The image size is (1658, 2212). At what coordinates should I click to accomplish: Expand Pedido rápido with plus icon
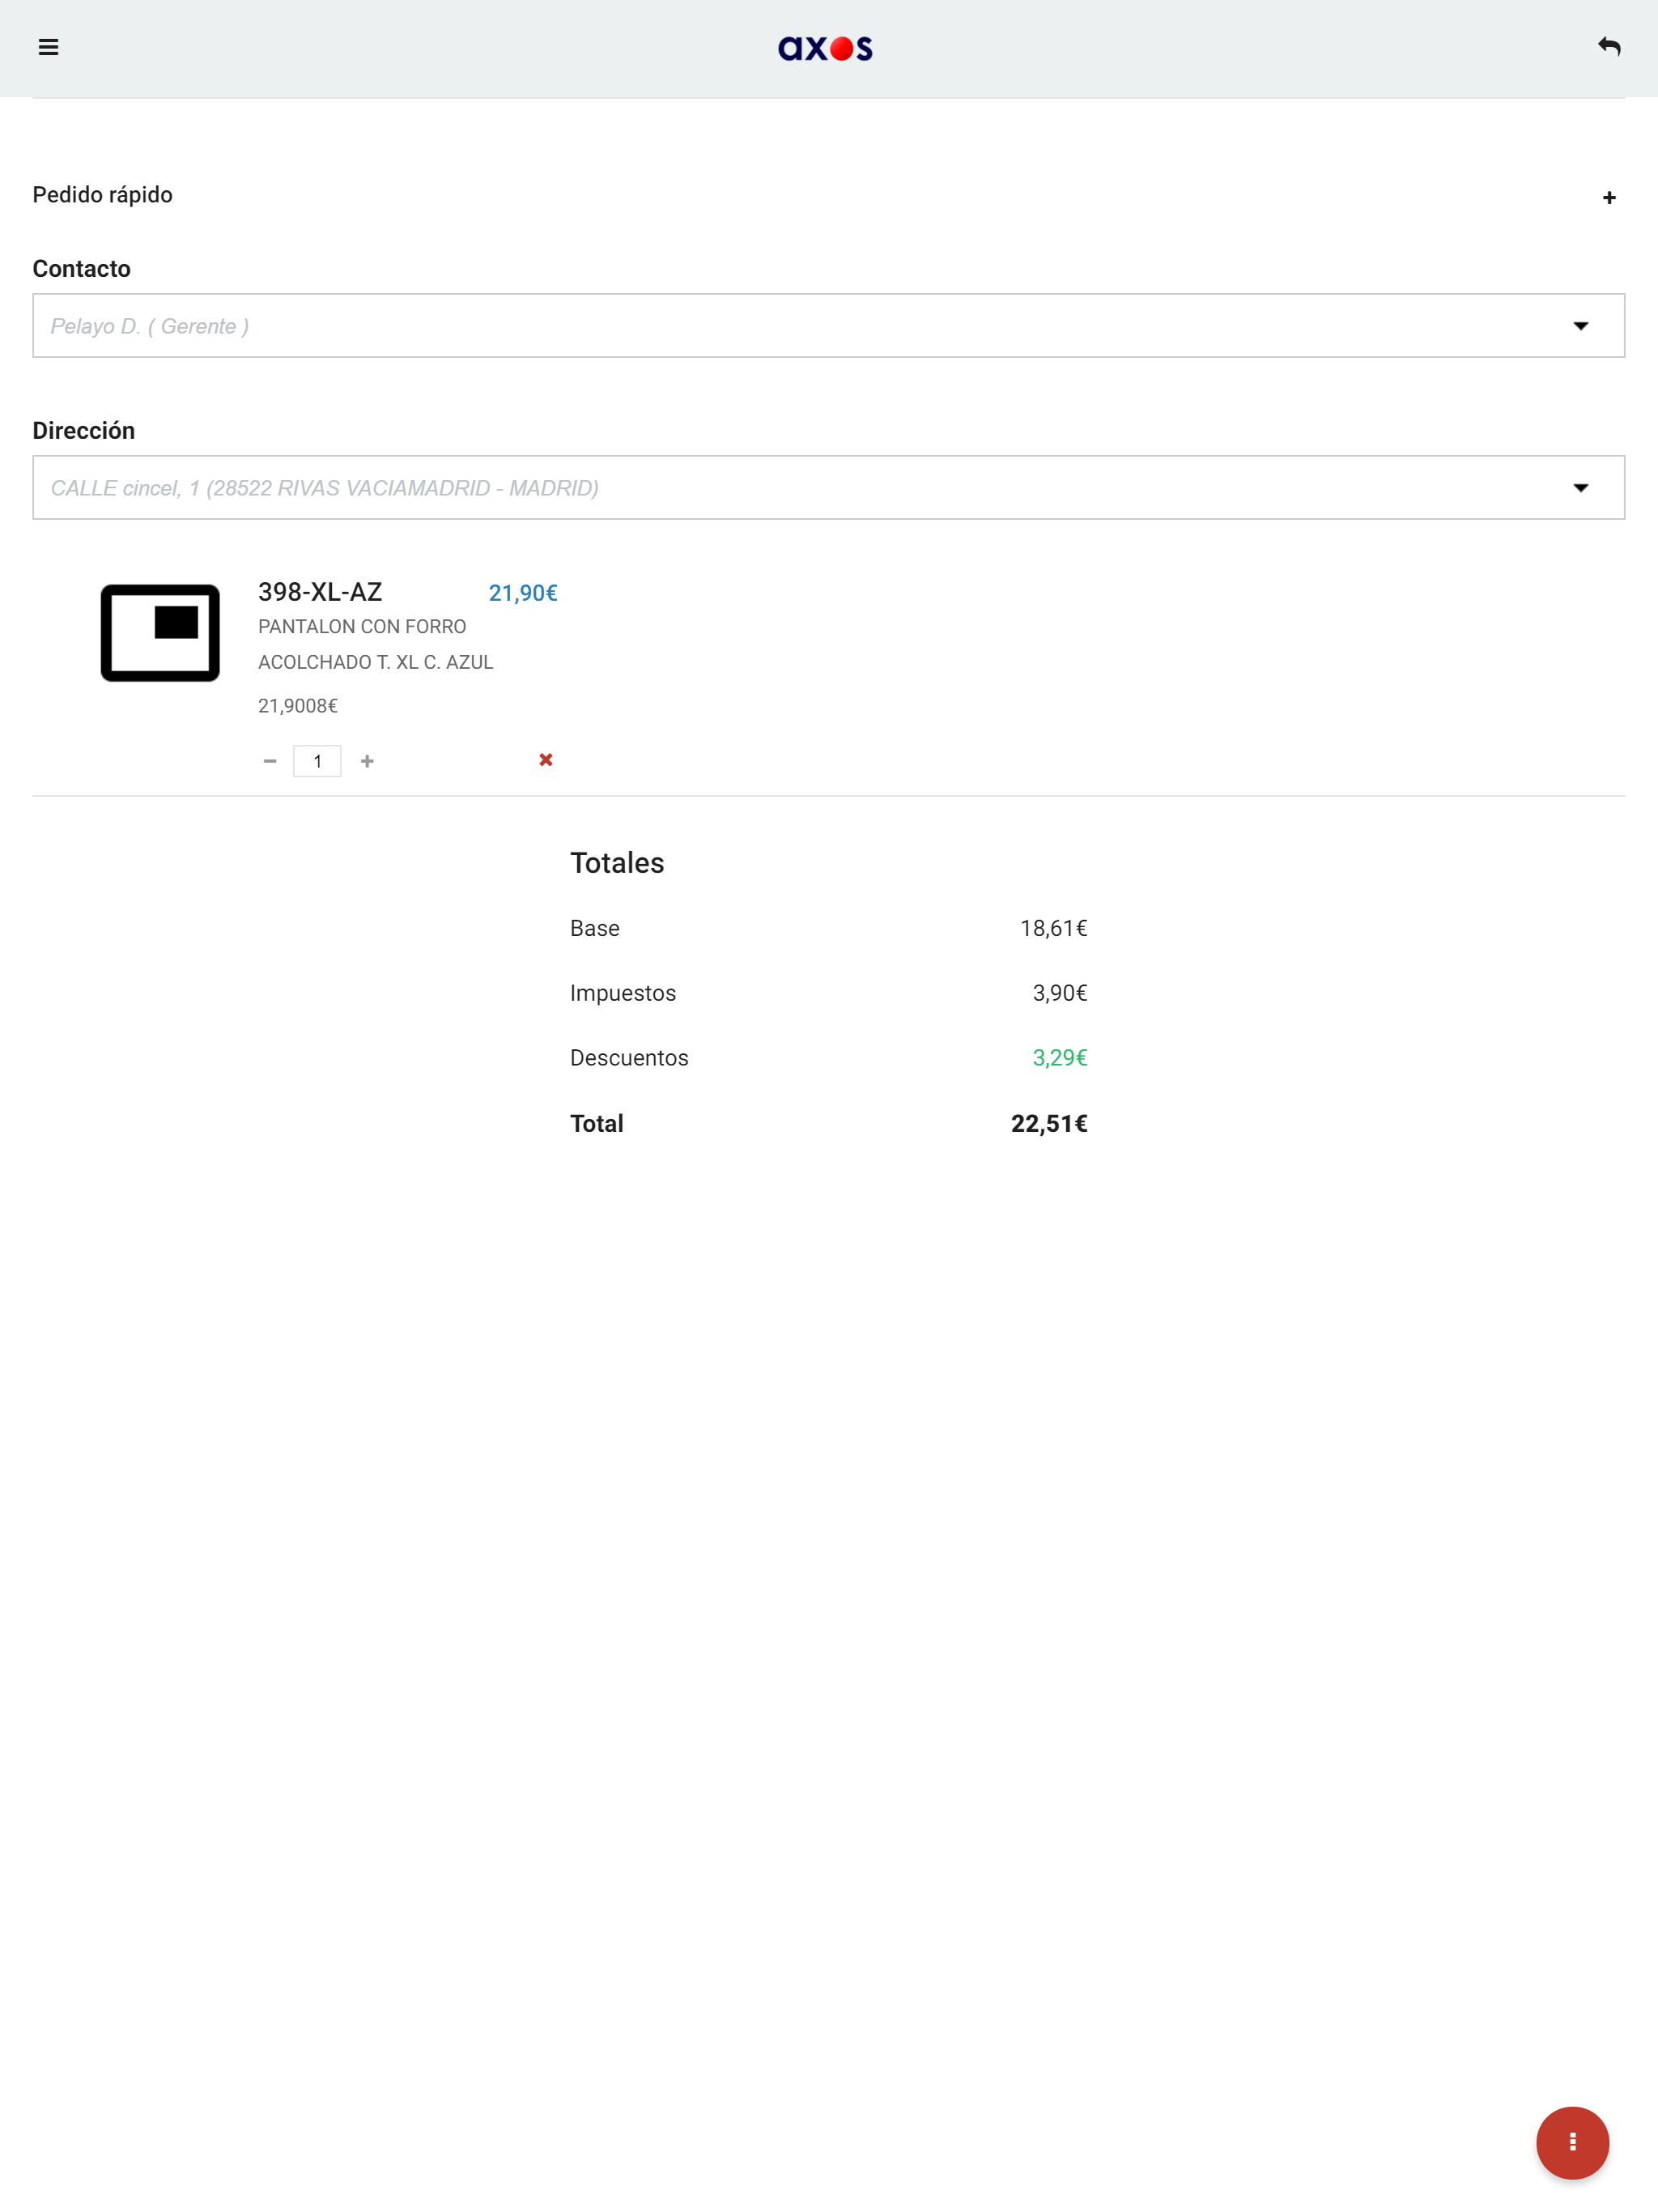click(1609, 198)
